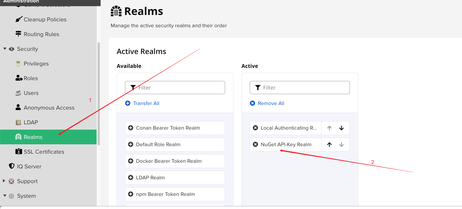The height and width of the screenshot is (209, 462).
Task: Click the Roles user-tag icon
Action: point(19,78)
